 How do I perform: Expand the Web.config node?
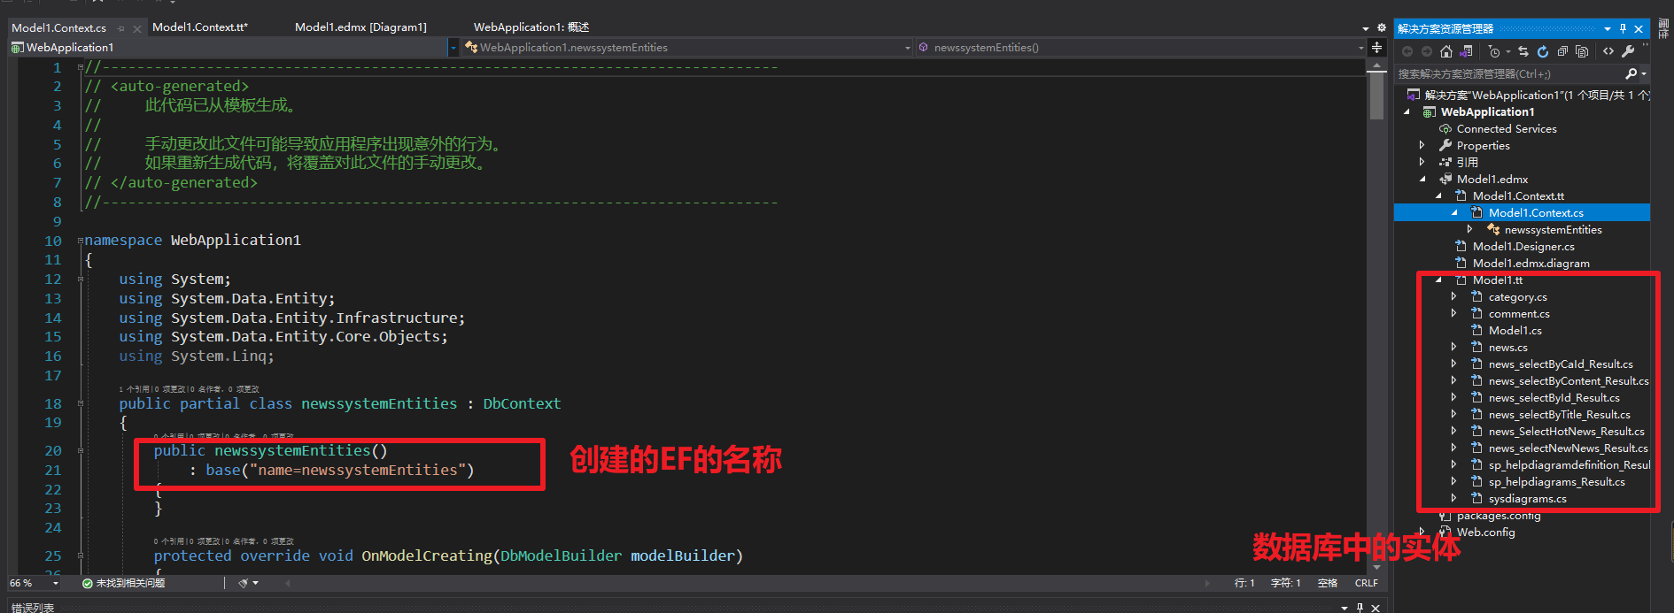coord(1422,533)
